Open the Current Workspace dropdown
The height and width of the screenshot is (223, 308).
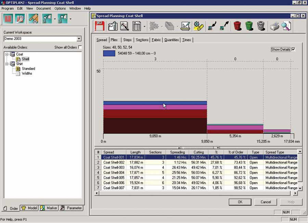pos(79,39)
